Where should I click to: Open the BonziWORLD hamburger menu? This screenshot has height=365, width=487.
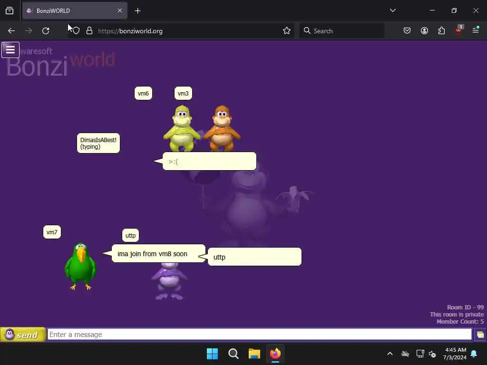(10, 50)
